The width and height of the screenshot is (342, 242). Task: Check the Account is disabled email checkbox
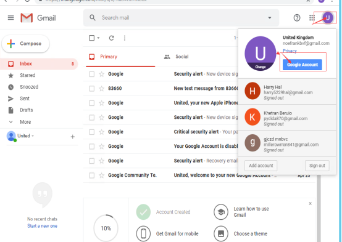pyautogui.click(x=91, y=147)
